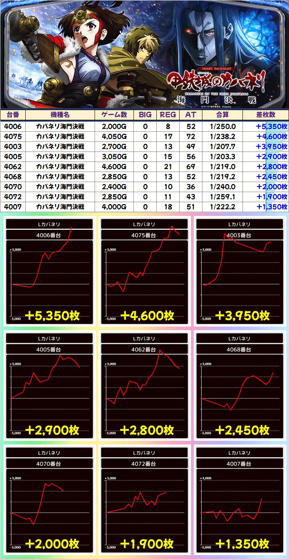Click the +2,900枚 value in table
289x559 pixels.
coord(273,157)
